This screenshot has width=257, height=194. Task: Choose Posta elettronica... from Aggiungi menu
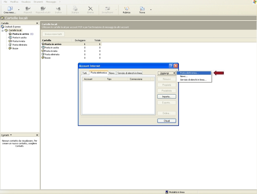click(194, 73)
